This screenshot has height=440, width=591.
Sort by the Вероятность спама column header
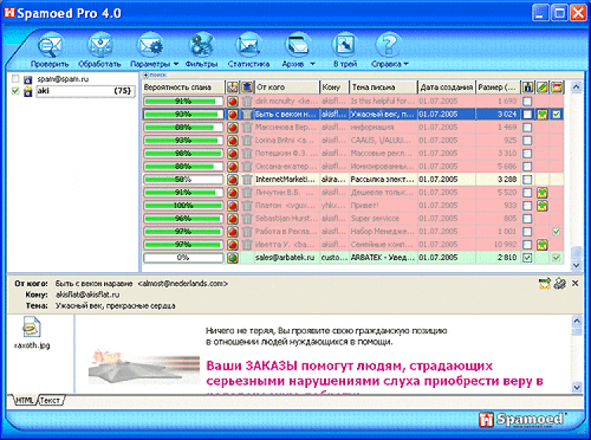pos(183,87)
